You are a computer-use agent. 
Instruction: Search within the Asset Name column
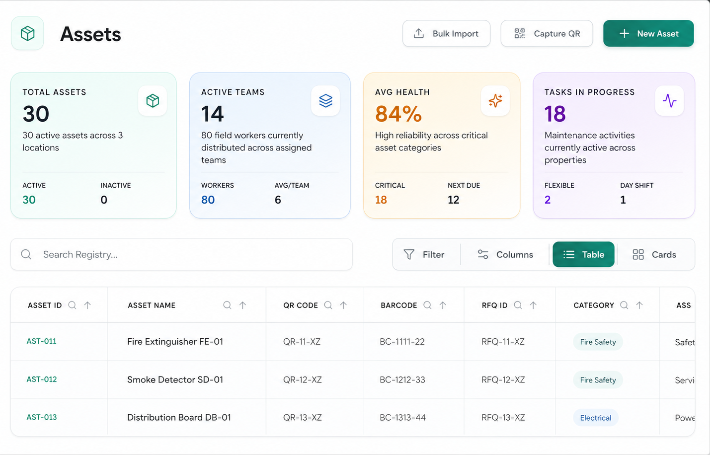coord(227,305)
